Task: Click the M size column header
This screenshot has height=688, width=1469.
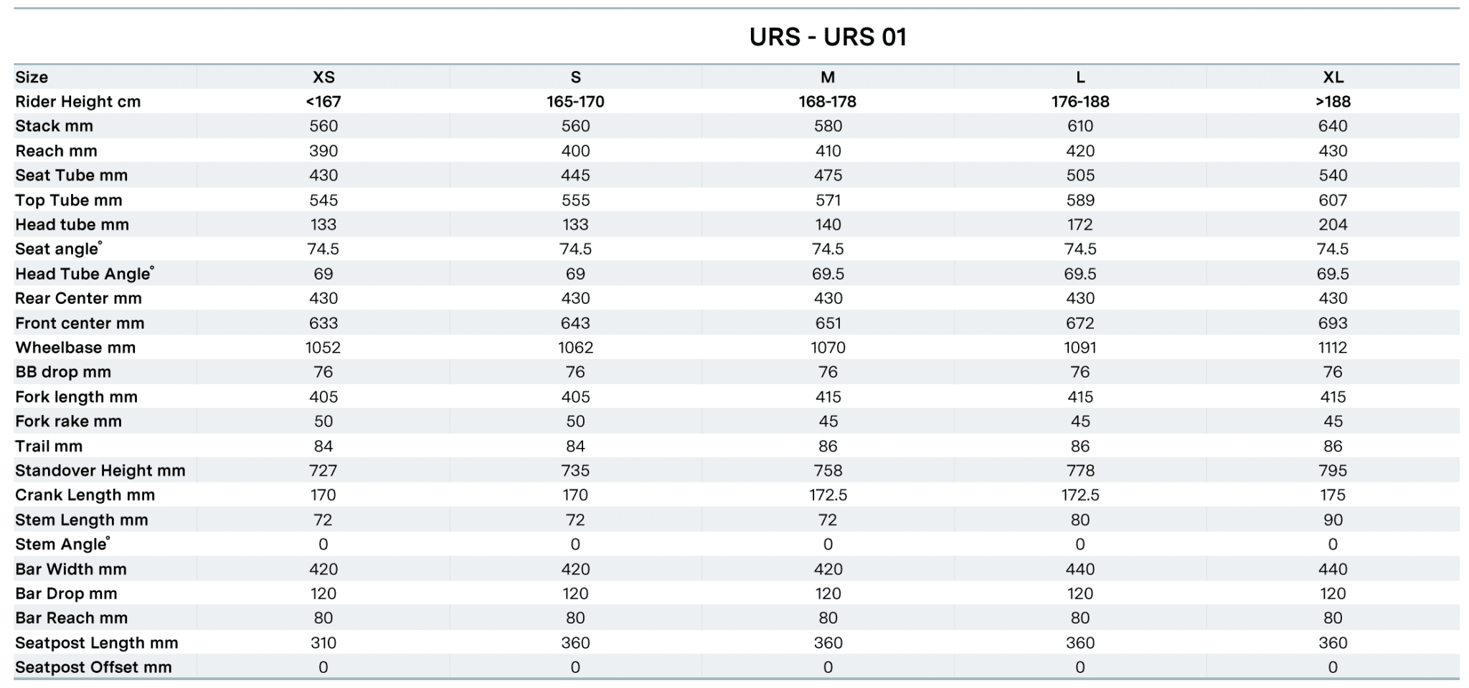Action: tap(828, 77)
